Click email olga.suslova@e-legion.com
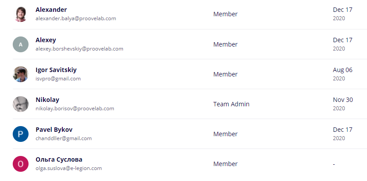 tap(68, 168)
